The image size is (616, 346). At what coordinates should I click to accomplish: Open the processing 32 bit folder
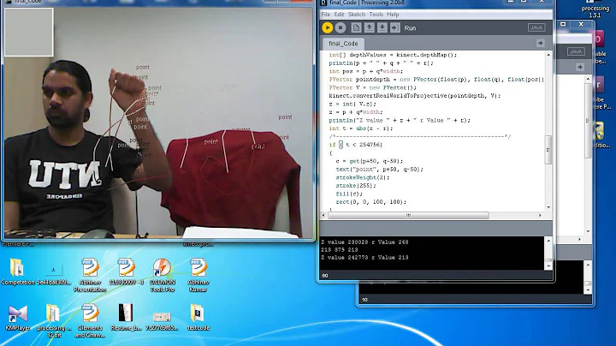[x=54, y=321]
